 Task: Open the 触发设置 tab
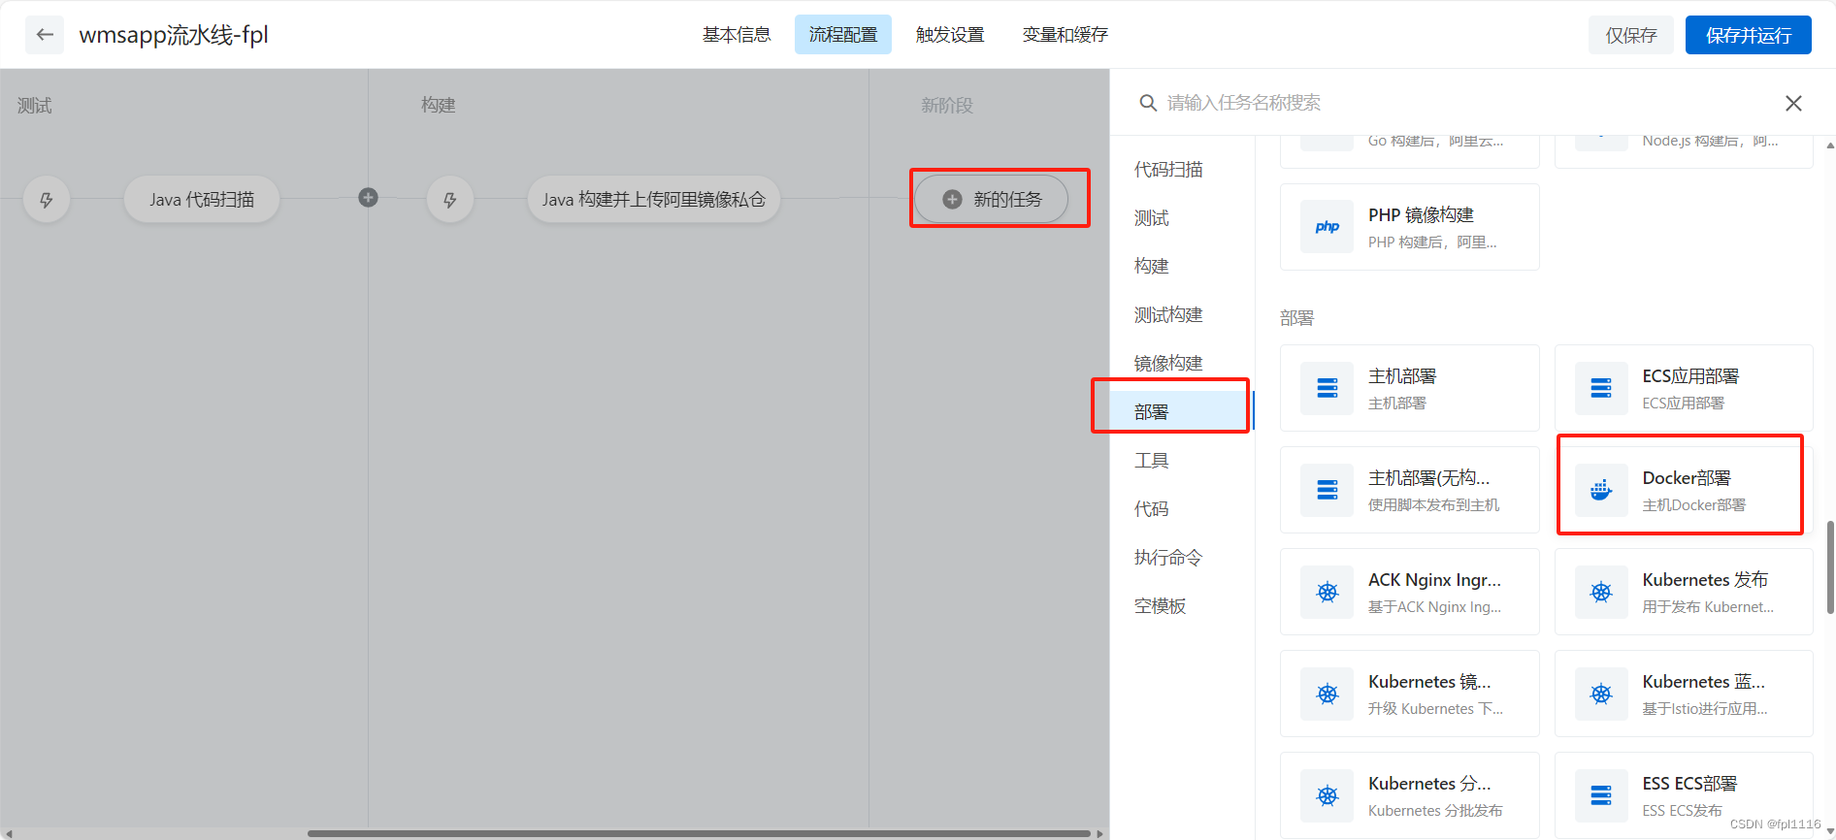tap(950, 35)
